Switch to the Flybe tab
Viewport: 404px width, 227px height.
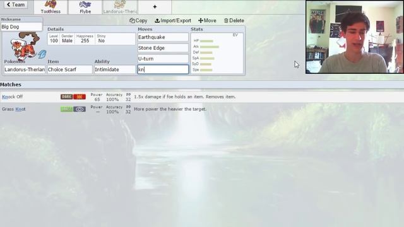[85, 7]
